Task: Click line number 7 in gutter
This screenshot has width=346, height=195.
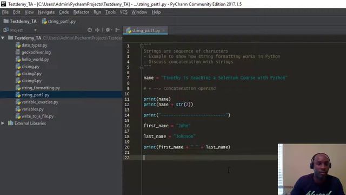Action: 128,78
